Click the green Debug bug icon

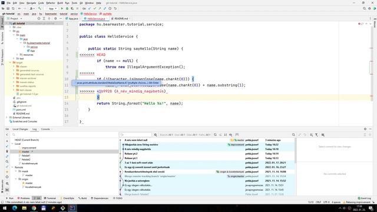(x=67, y=8)
